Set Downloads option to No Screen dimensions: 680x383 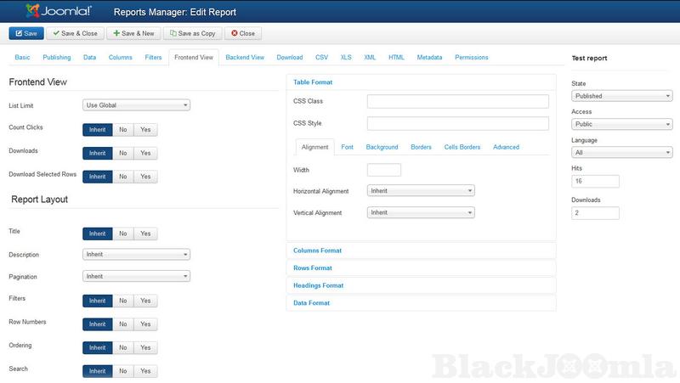[x=122, y=153]
